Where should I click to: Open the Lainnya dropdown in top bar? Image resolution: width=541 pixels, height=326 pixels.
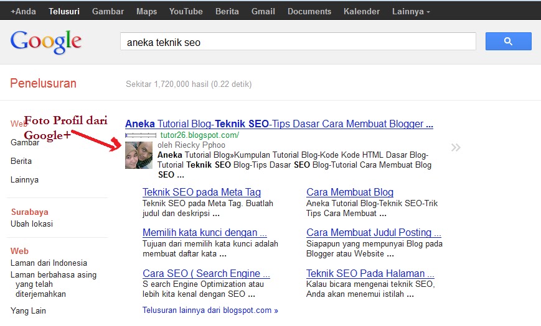coord(411,11)
